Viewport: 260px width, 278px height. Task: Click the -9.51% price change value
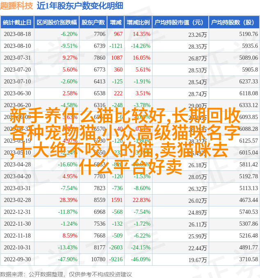69,46
